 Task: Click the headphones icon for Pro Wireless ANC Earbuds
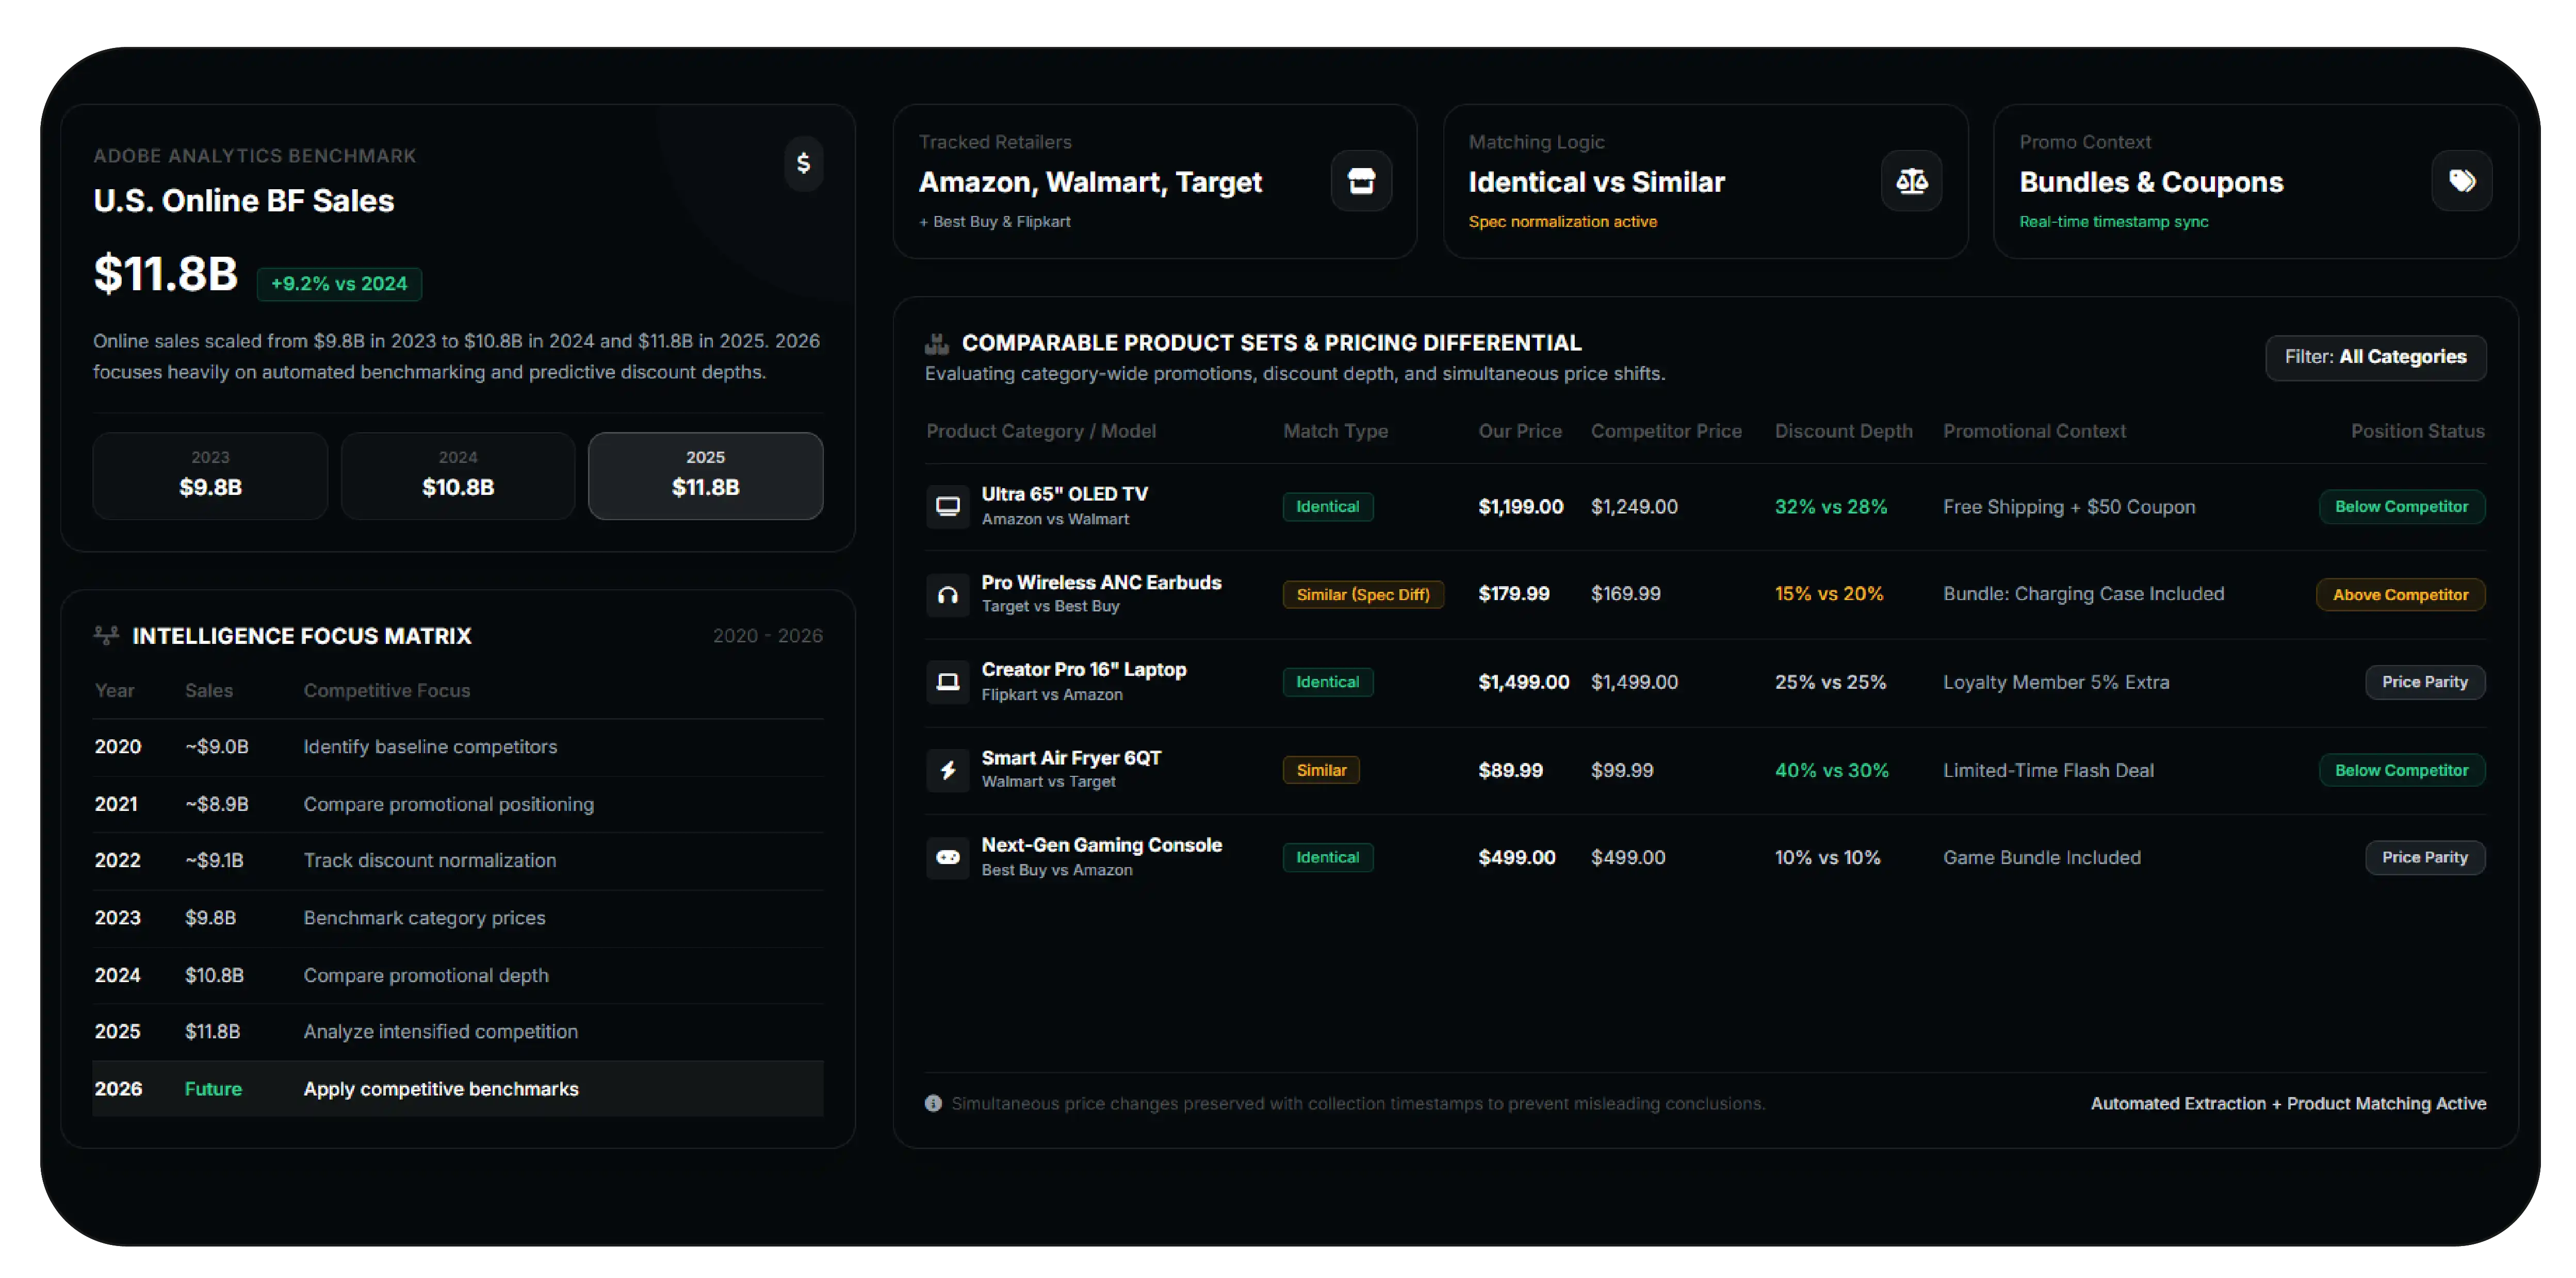947,594
